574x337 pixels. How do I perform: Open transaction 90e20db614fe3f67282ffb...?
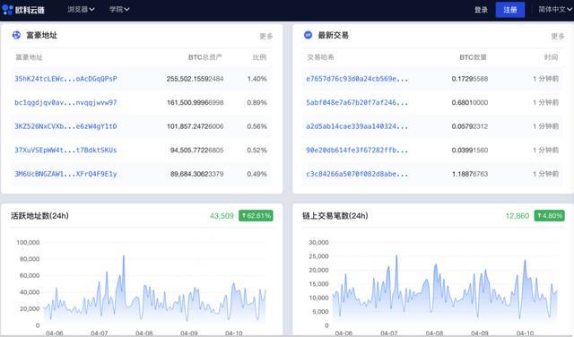(x=357, y=150)
